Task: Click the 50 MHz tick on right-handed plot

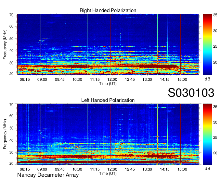Action: pyautogui.click(x=11, y=39)
